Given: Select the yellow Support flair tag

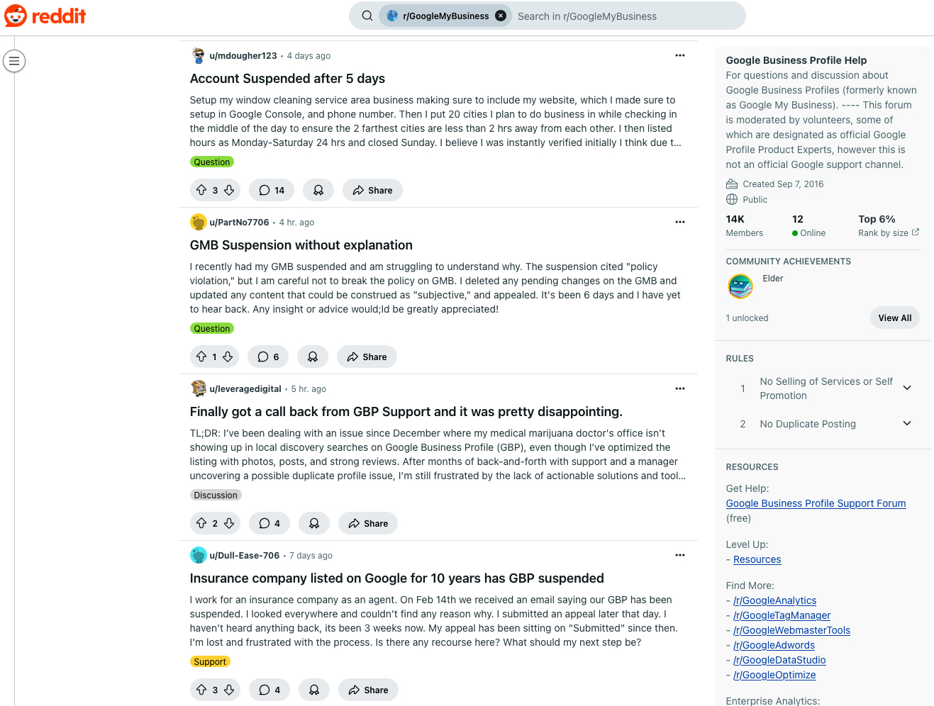Looking at the screenshot, I should 210,661.
